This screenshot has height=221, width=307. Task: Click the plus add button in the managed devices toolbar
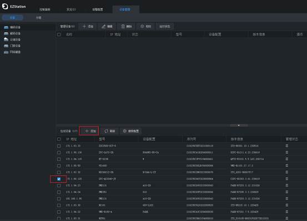88,27
